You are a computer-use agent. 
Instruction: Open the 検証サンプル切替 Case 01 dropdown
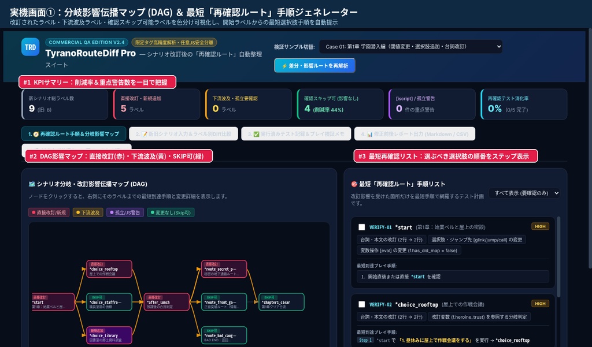point(411,46)
